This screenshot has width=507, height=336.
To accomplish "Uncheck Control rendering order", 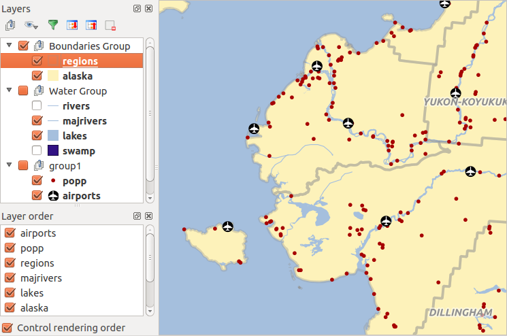I will (x=8, y=328).
